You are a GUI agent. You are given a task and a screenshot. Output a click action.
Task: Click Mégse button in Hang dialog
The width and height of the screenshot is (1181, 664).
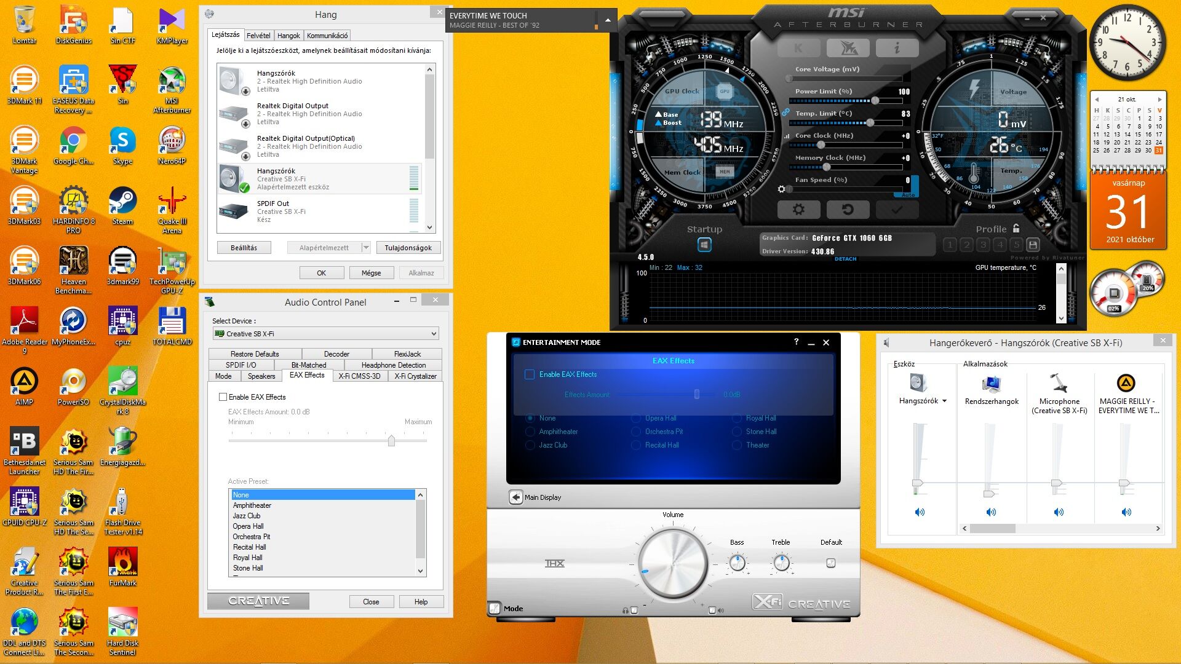click(371, 273)
